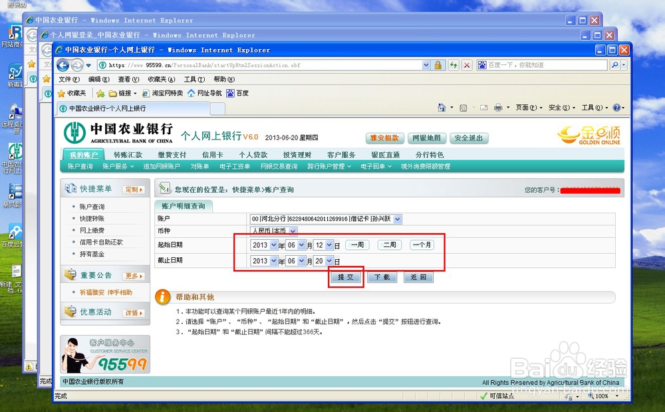Open the 百度 bookmark in favorites bar
Screen dimensions: 665x412
tap(237, 93)
